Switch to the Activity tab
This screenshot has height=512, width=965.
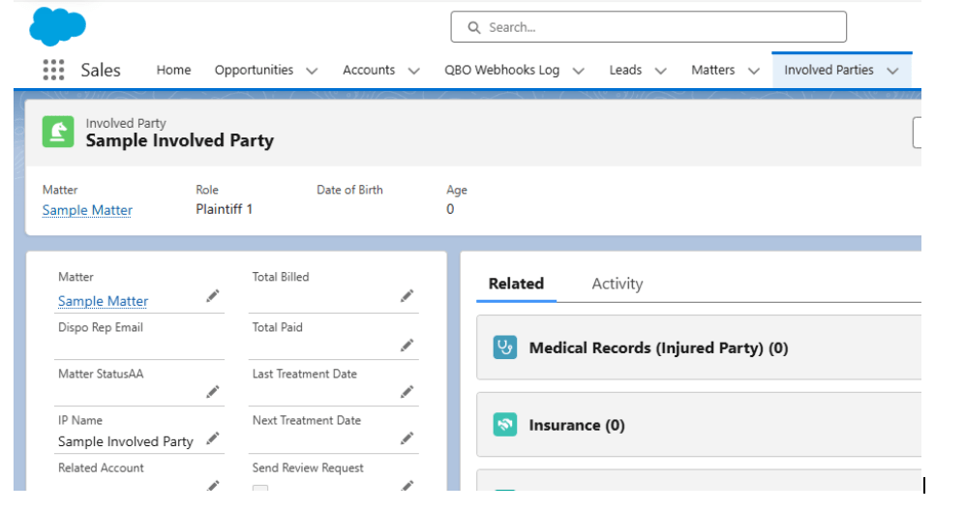pos(618,284)
